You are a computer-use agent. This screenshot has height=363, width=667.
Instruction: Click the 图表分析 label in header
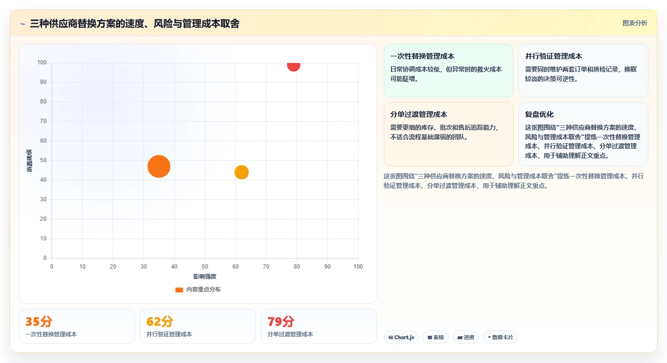point(635,23)
